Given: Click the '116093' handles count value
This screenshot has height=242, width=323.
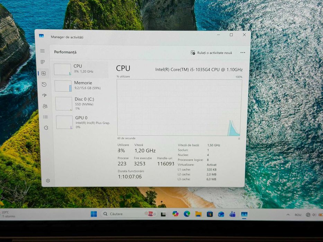Looking at the screenshot, I should pos(166,164).
